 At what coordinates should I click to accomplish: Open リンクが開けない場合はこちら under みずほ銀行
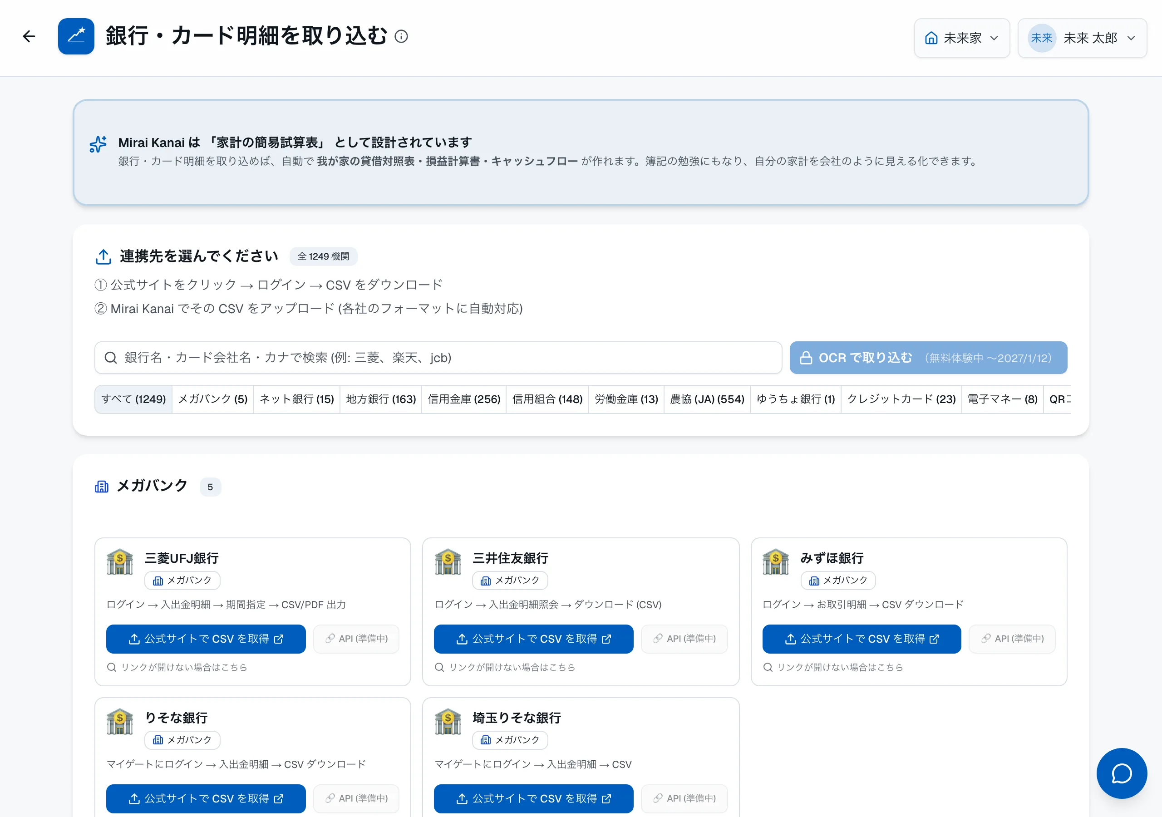tap(833, 667)
